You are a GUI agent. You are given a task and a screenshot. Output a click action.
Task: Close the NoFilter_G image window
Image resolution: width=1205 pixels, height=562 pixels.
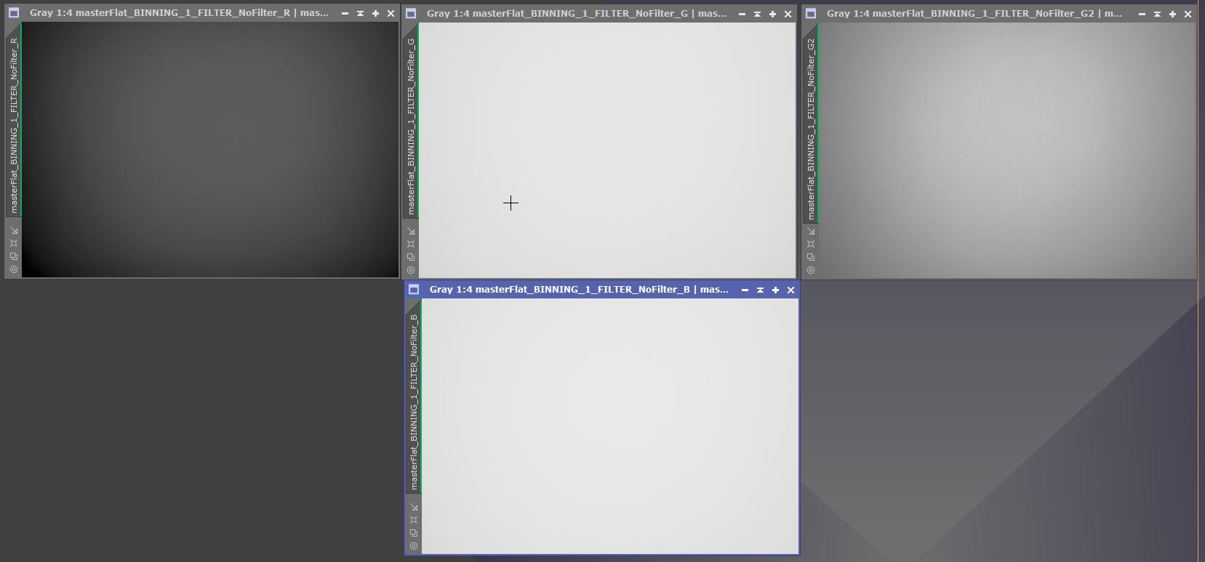click(x=788, y=14)
